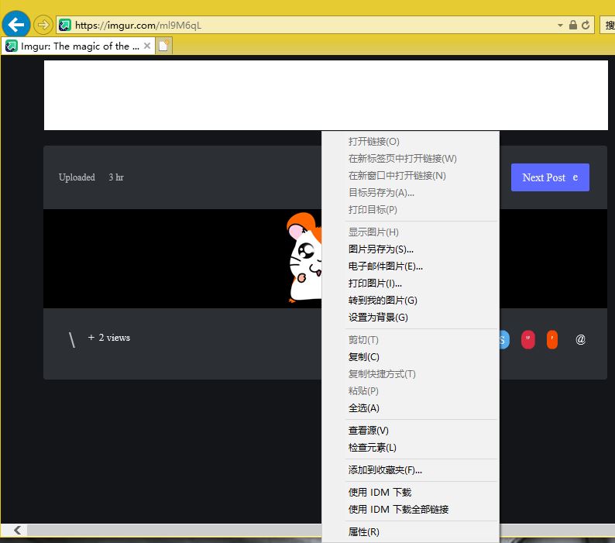This screenshot has width=615, height=543.
Task: Click the Uploaded label text
Action: point(77,177)
